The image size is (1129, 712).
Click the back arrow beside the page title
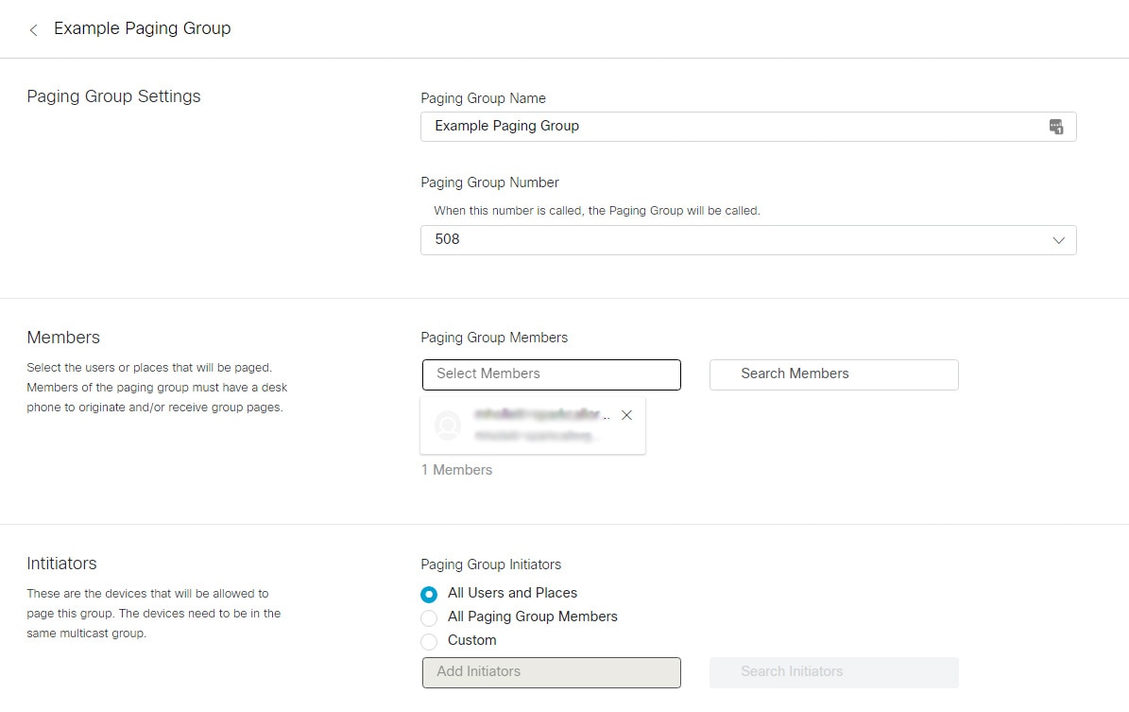[33, 29]
